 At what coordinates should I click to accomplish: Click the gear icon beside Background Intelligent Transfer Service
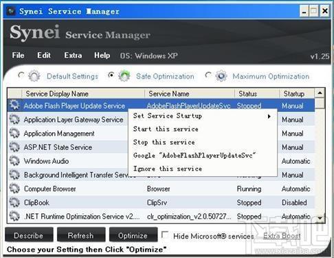click(x=14, y=175)
